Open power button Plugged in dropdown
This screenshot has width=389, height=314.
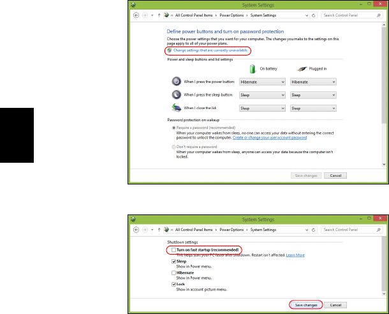[313, 82]
